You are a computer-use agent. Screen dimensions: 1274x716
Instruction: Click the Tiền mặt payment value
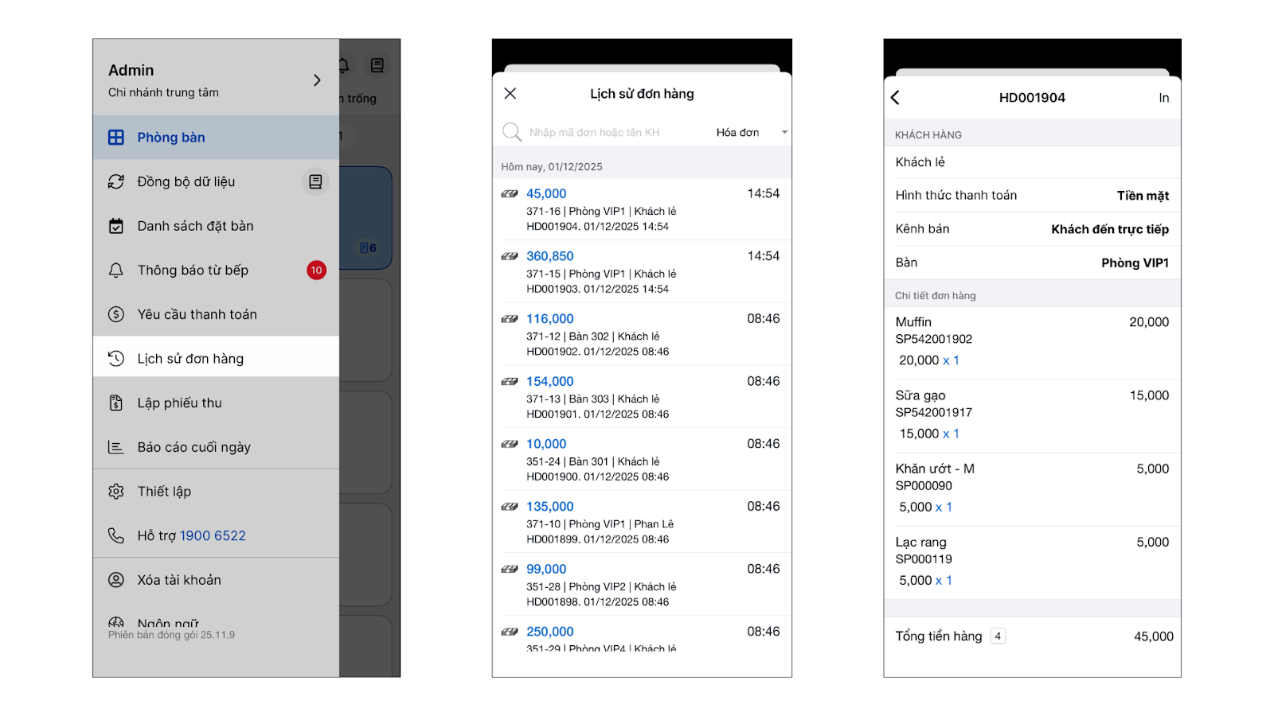coord(1143,196)
